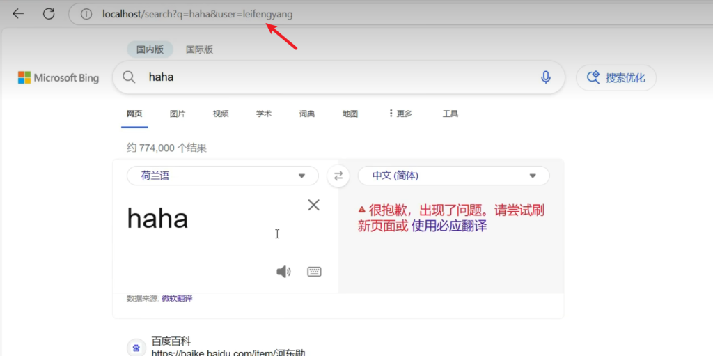Reload the page with refresh icon

click(49, 14)
